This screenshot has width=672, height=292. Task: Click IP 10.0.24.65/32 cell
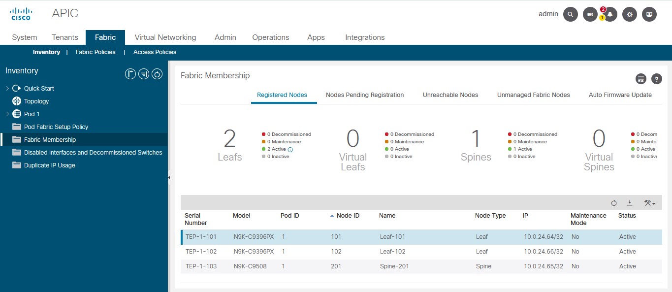tap(544, 266)
